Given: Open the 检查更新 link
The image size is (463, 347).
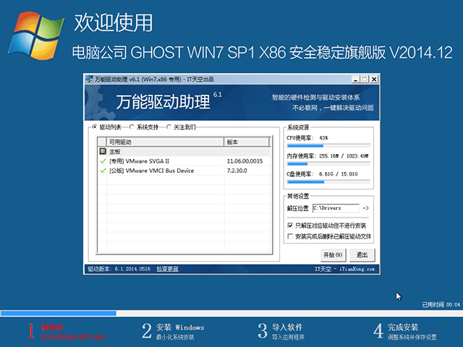Looking at the screenshot, I should point(167,269).
